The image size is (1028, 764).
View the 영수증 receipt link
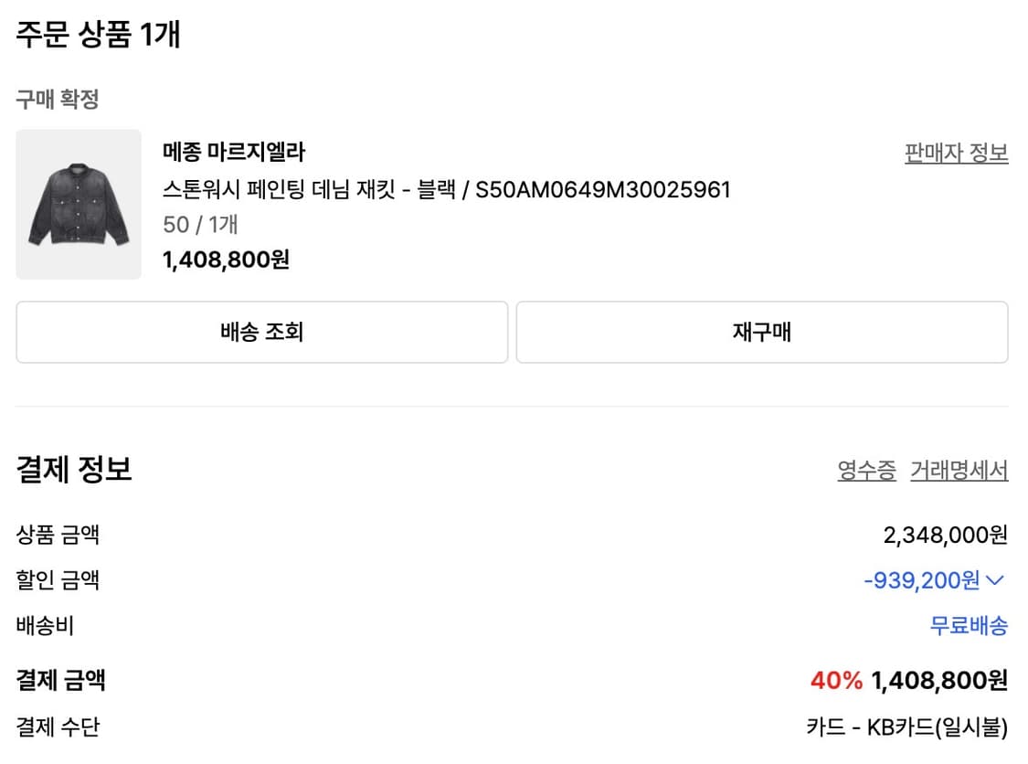[864, 470]
